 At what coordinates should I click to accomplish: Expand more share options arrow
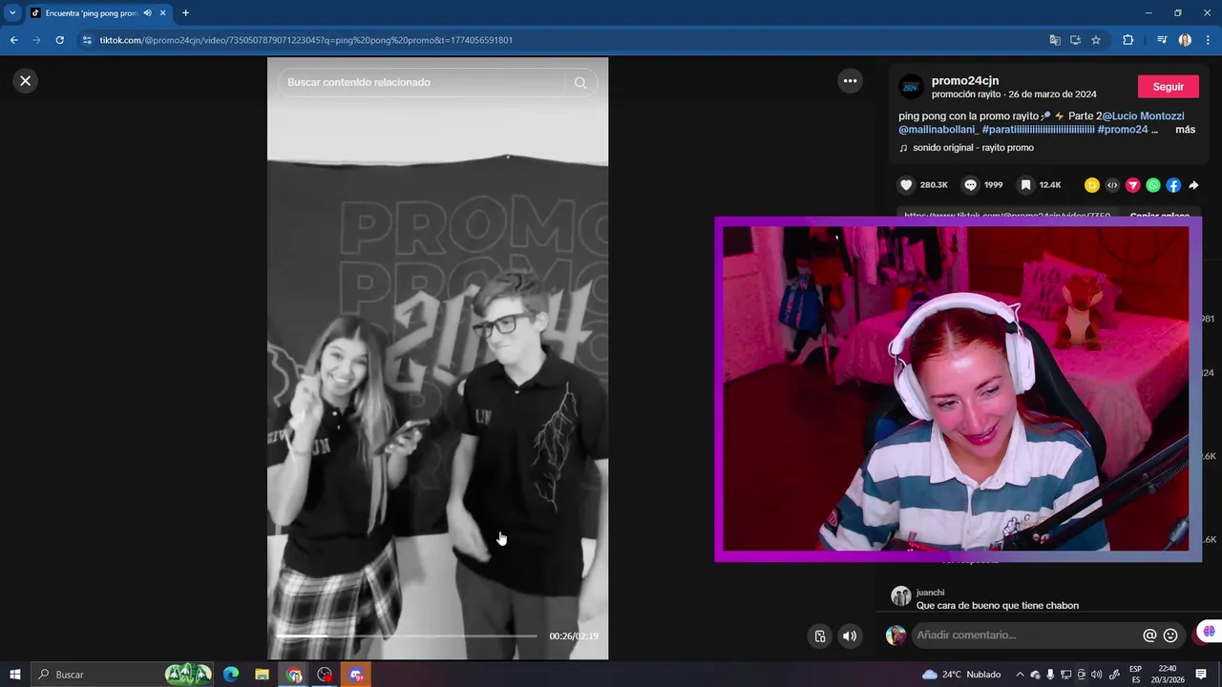[1193, 185]
